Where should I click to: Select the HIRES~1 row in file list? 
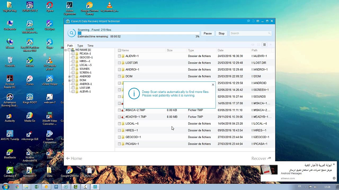(x=195, y=130)
